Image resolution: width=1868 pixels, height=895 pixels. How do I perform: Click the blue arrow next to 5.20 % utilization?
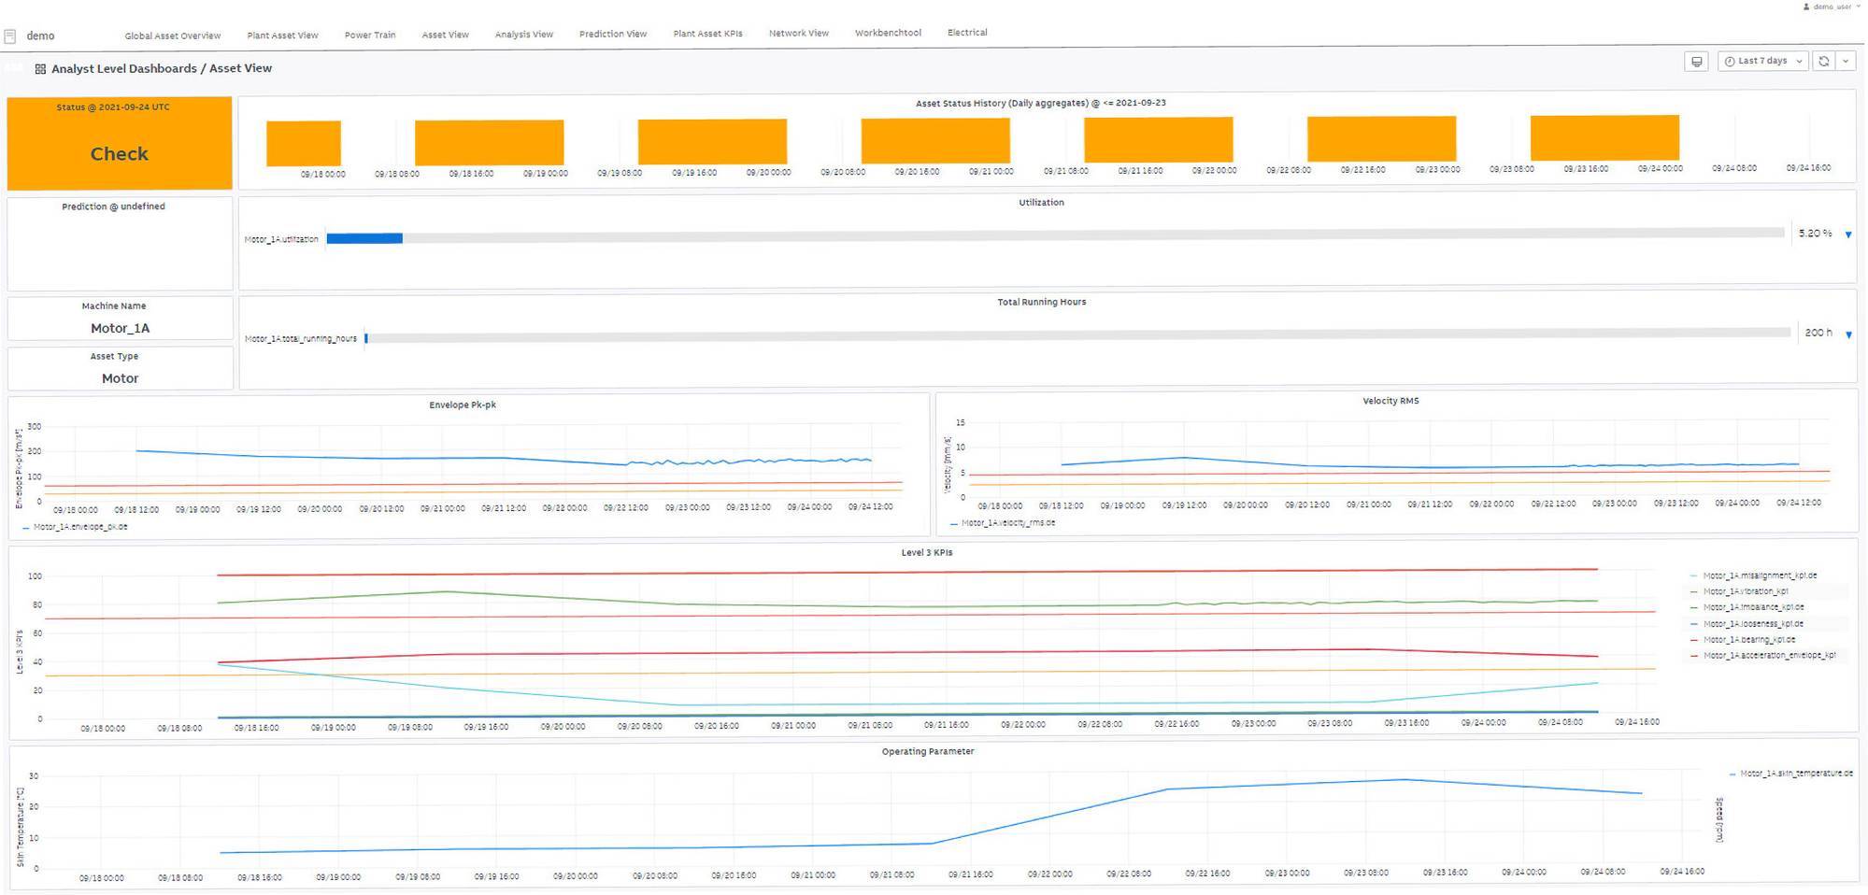[x=1848, y=234]
